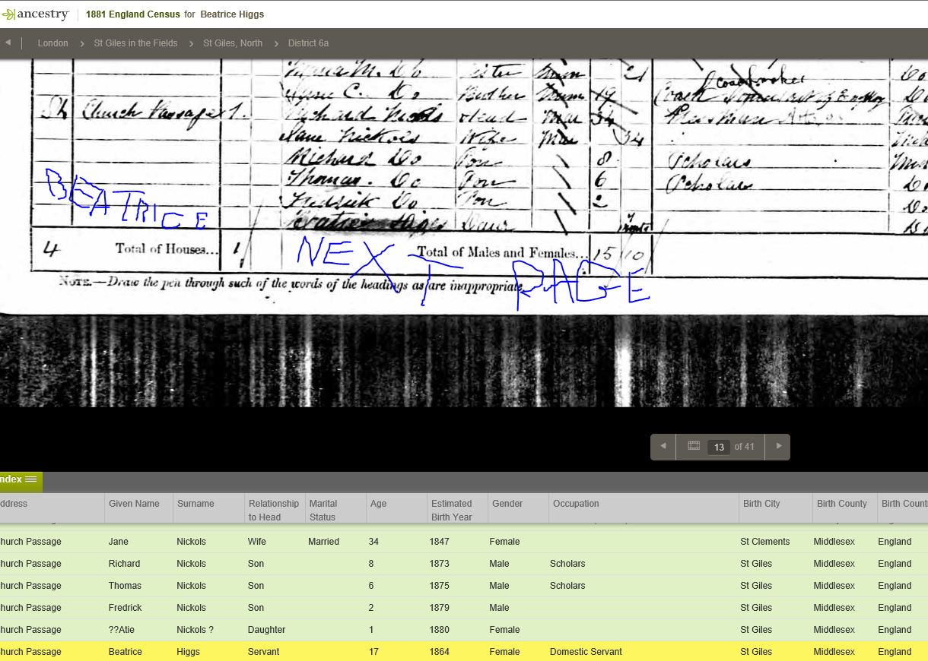Click hamburger icon on Index tab
This screenshot has height=661, width=928.
click(31, 479)
